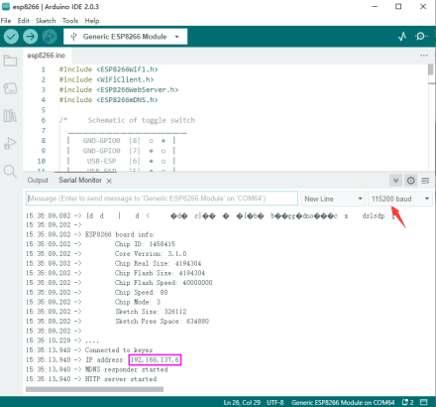
Task: Click the #include <ESP8266WebServer.h> code line
Action: point(119,89)
